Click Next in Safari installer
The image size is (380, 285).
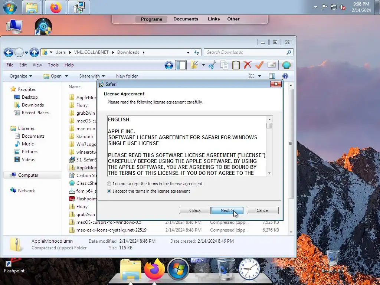click(x=227, y=210)
